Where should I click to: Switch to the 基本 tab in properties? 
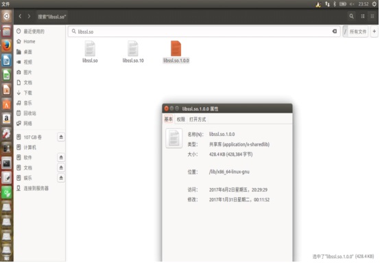(169, 119)
